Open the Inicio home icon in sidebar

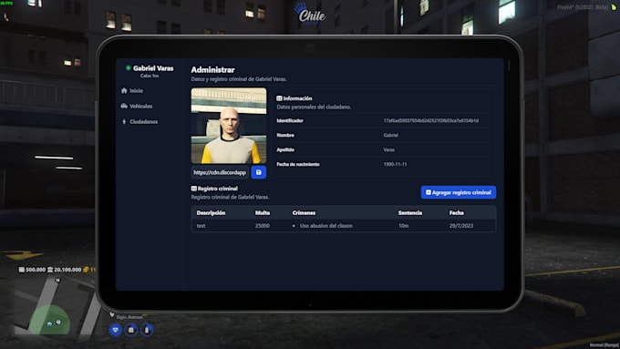tap(124, 90)
